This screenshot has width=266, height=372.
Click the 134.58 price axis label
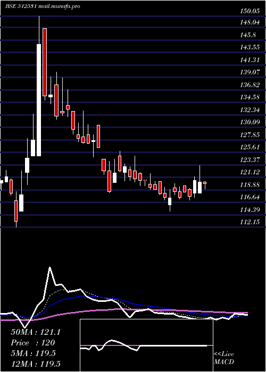[x=250, y=97]
